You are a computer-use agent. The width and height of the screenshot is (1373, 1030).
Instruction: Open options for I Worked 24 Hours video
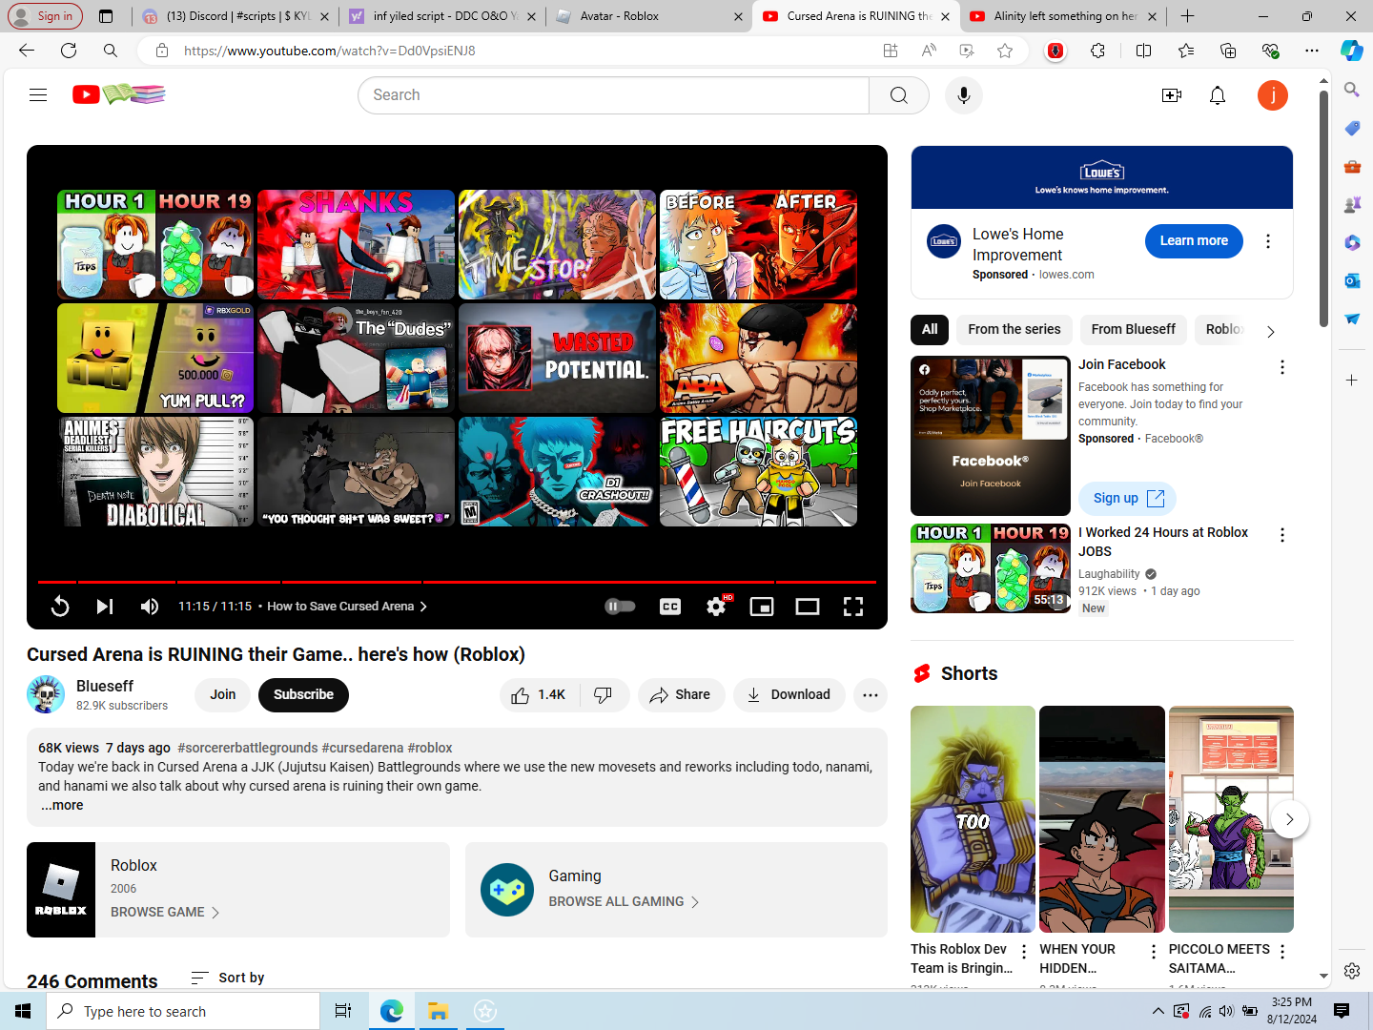[x=1282, y=535]
